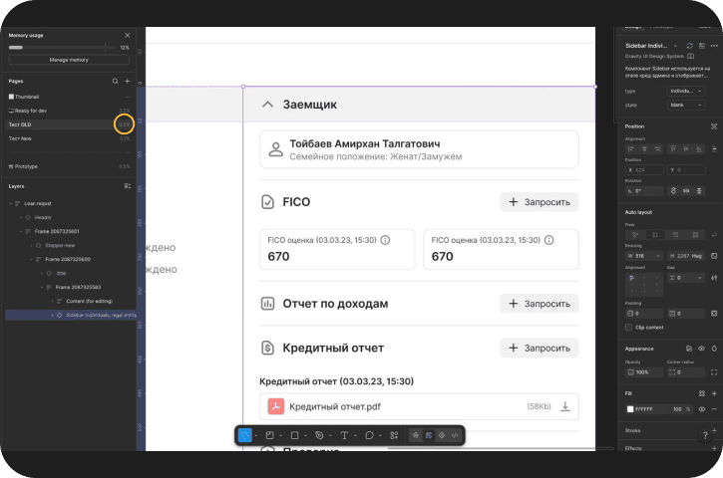Screen dimensions: 723x478
Task: Expand the Stepper-new layer
Action: tap(32, 245)
